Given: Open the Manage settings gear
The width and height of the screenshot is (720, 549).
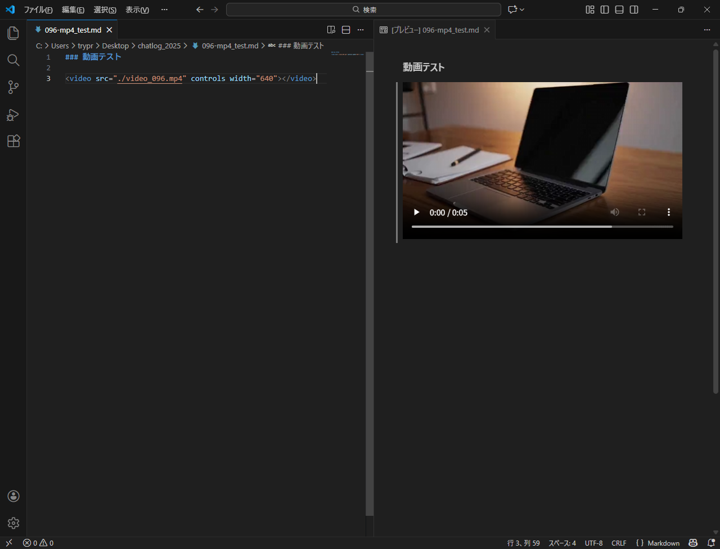Looking at the screenshot, I should 13,523.
